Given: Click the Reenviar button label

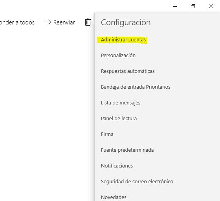Looking at the screenshot, I should pyautogui.click(x=64, y=22).
